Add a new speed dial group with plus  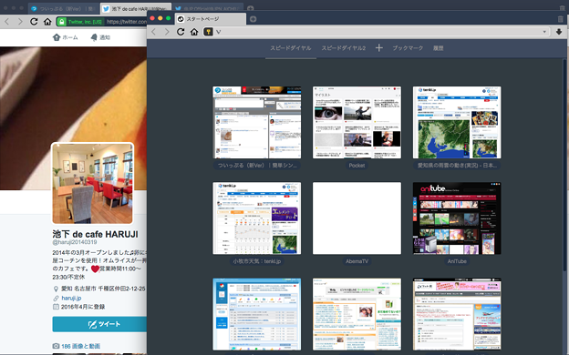click(x=378, y=48)
